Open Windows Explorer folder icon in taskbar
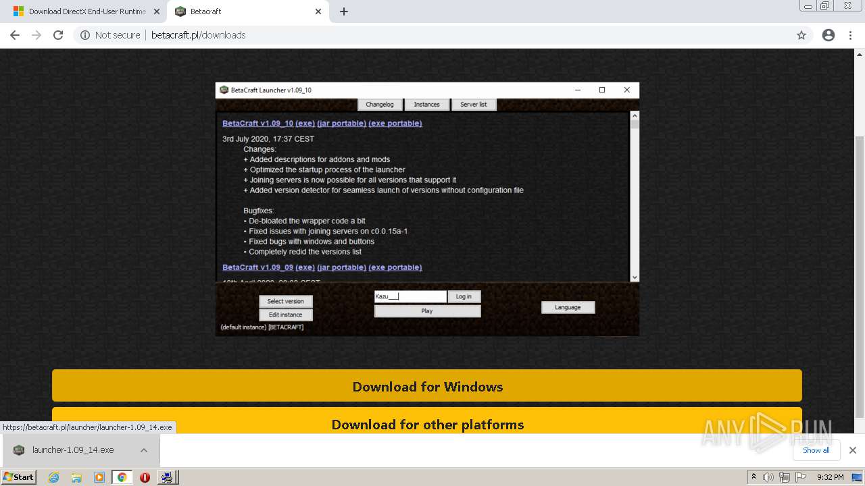This screenshot has height=486, width=865. pos(76,477)
